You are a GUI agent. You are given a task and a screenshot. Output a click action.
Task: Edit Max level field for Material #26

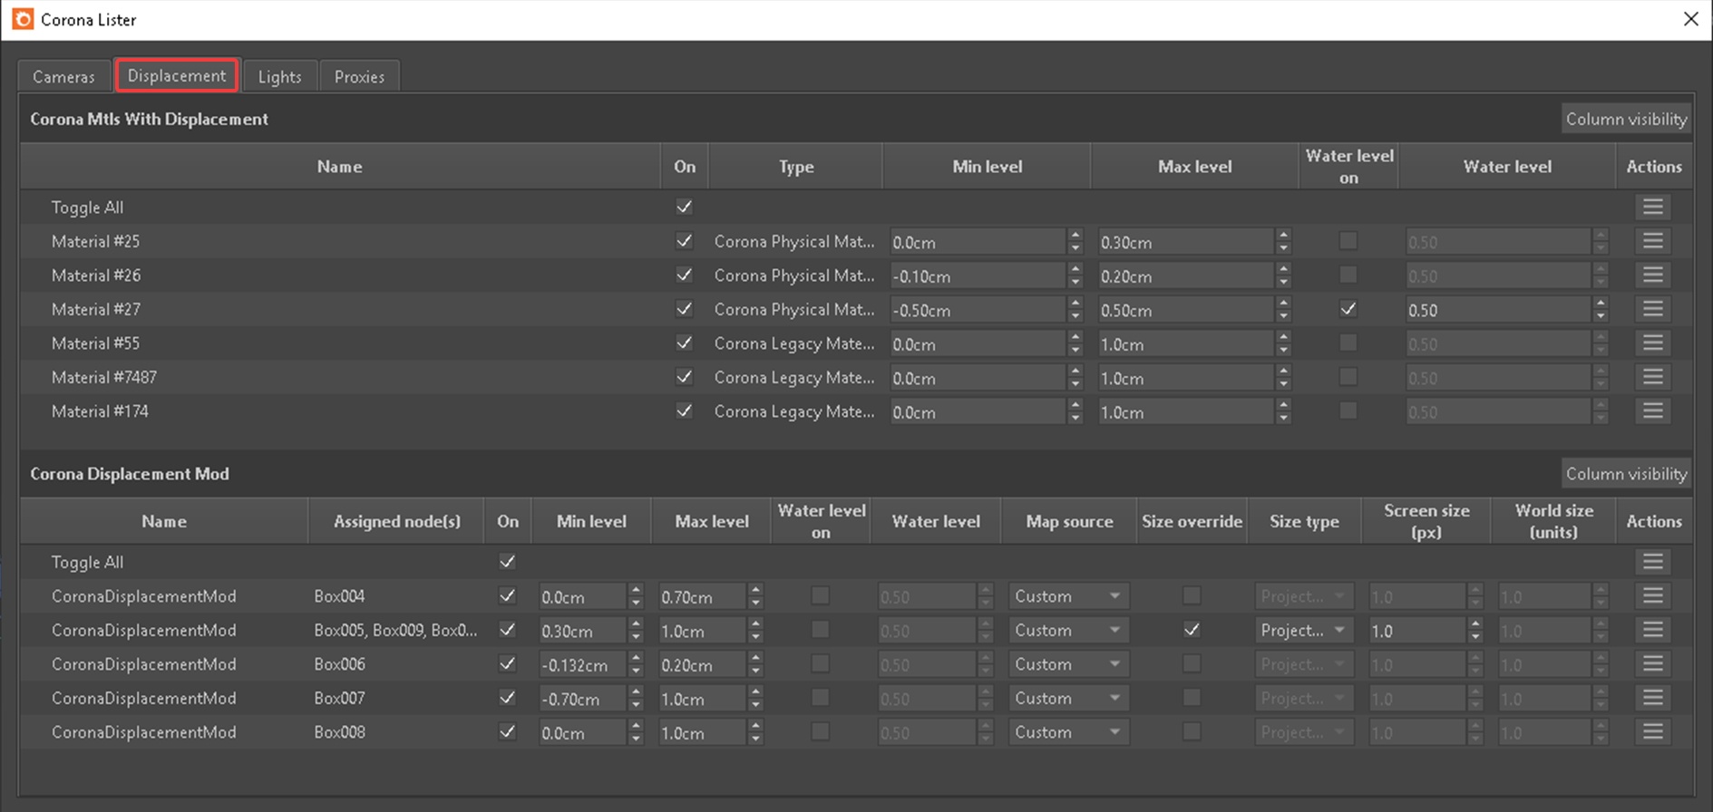coord(1185,276)
